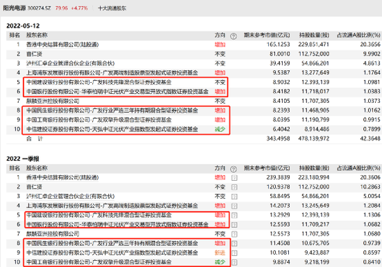Image resolution: width=382 pixels, height=267 pixels.
Task: Open 曹仁贤 in the 2022-05-12 table
Action: tap(34, 54)
